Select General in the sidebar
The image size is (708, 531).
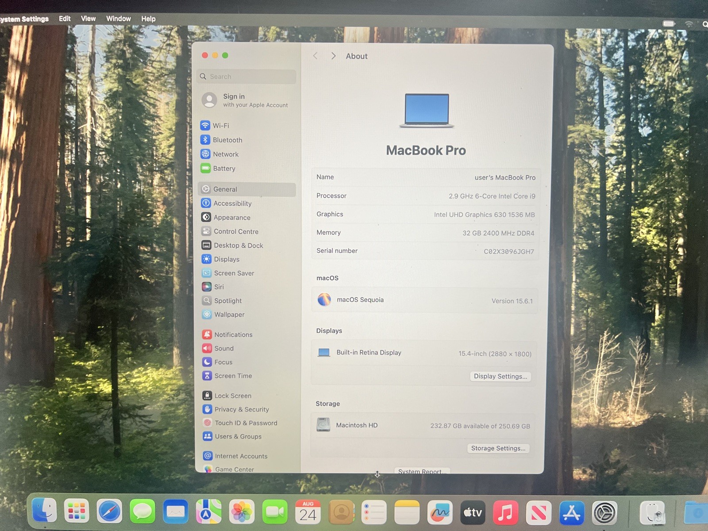[x=246, y=189]
